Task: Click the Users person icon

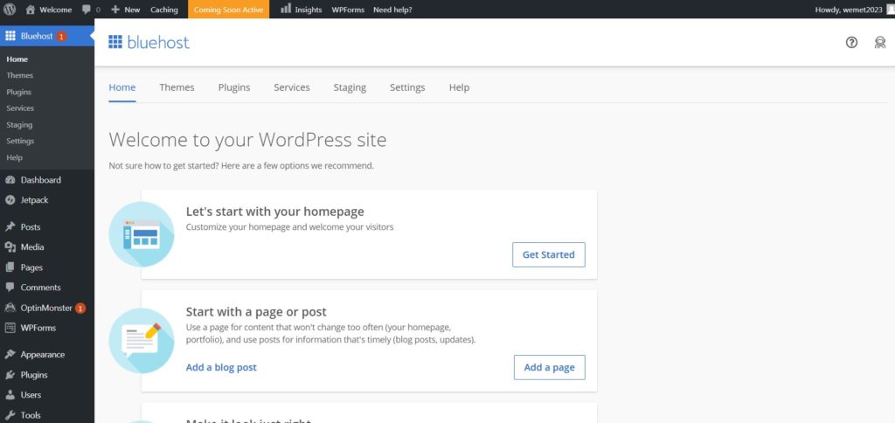Action: pos(10,395)
